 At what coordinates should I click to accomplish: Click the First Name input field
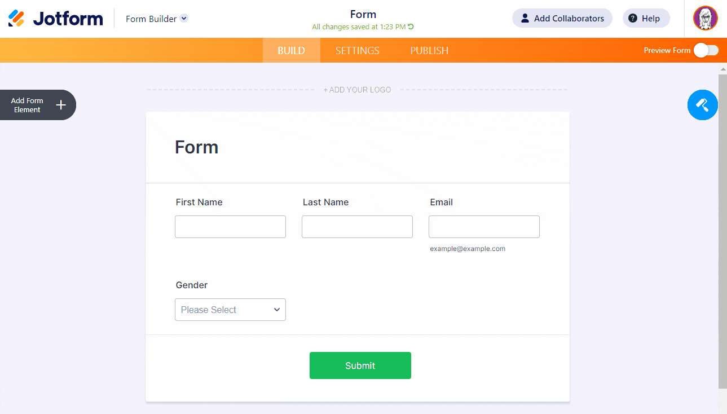(230, 227)
